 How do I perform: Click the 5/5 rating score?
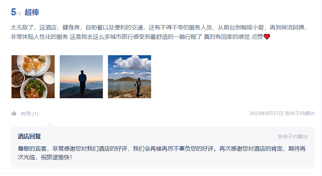click(x=16, y=12)
